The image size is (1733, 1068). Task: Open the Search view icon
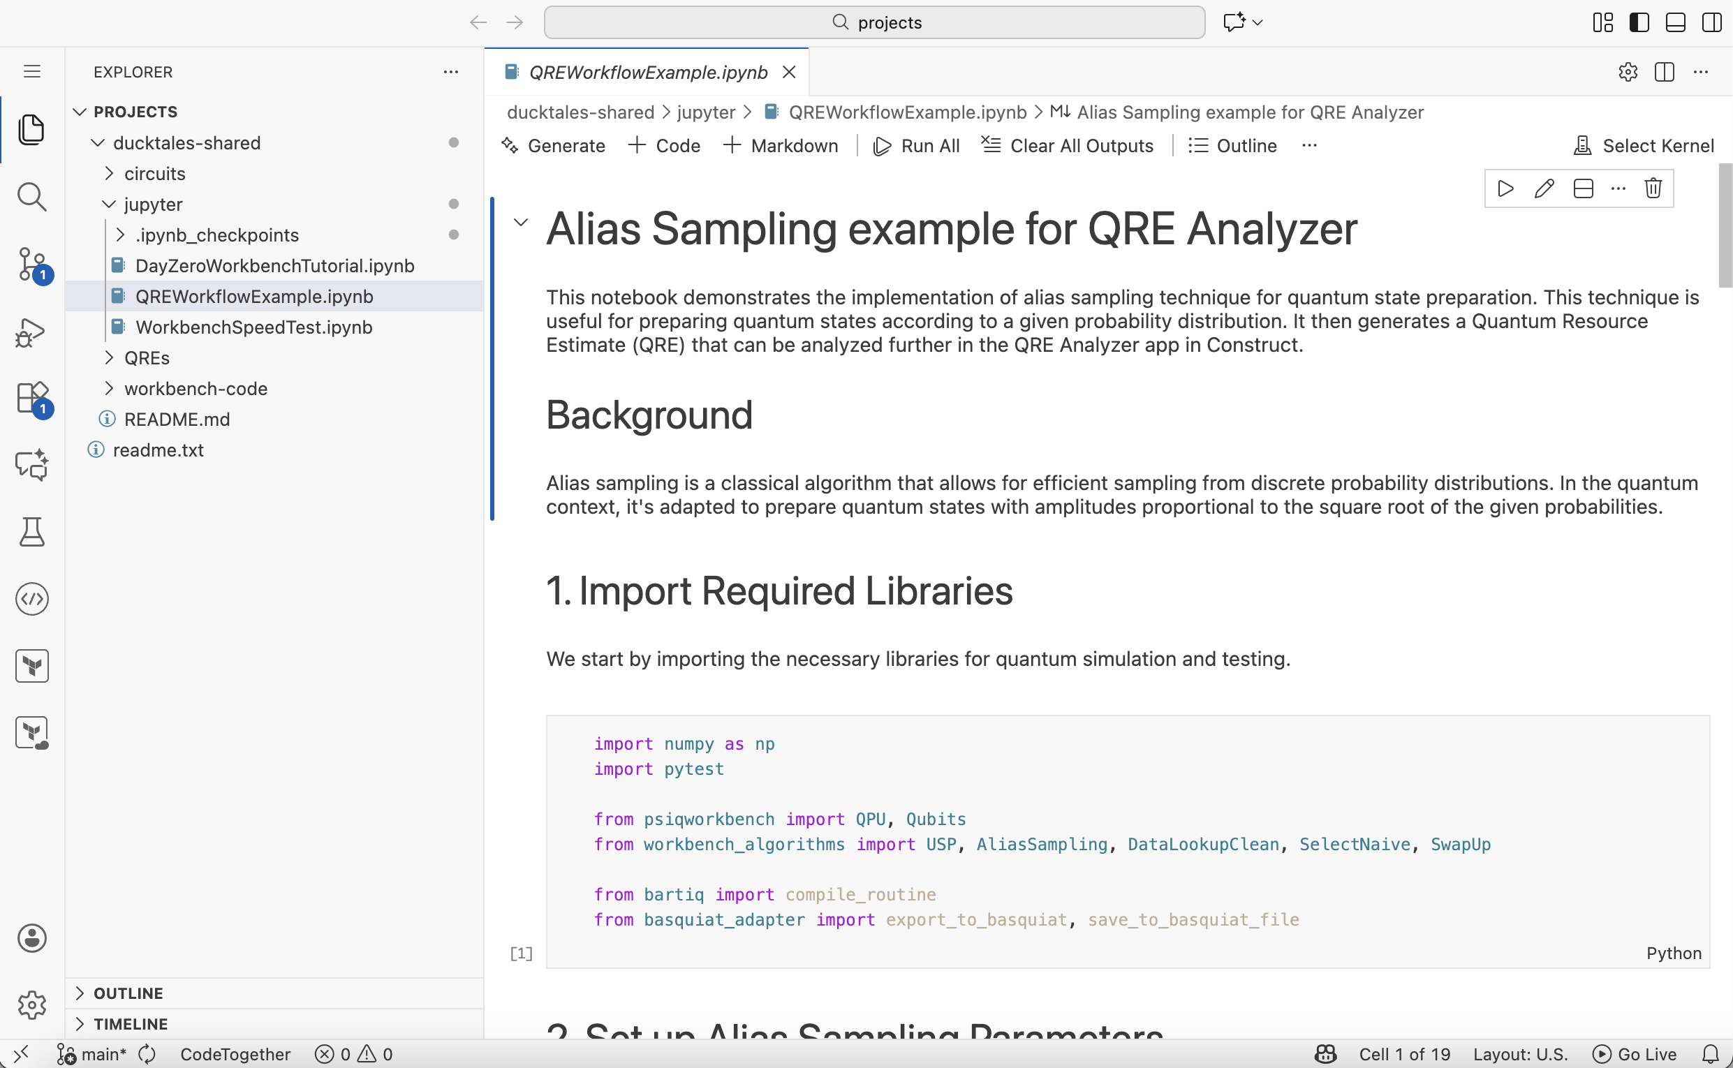point(32,197)
